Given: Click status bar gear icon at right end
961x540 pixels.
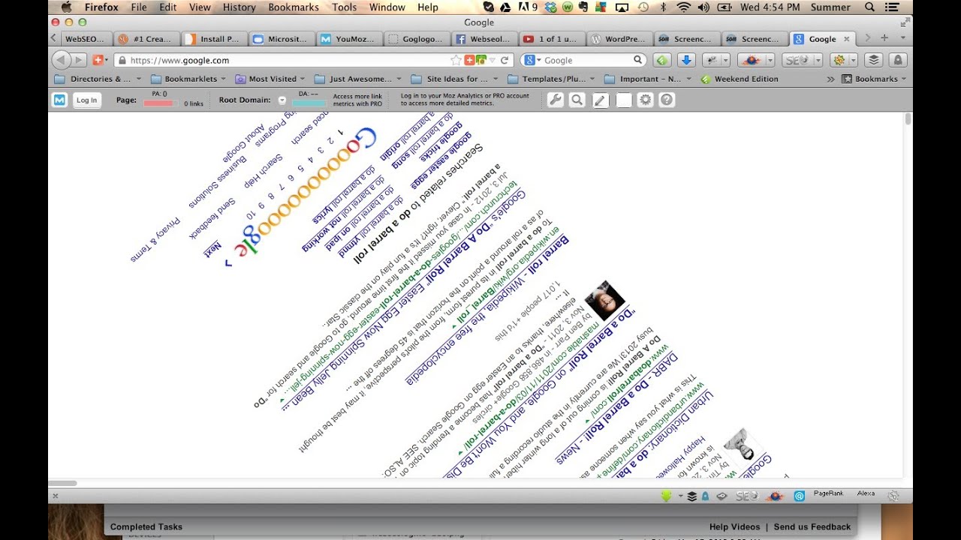Looking at the screenshot, I should click(x=893, y=496).
